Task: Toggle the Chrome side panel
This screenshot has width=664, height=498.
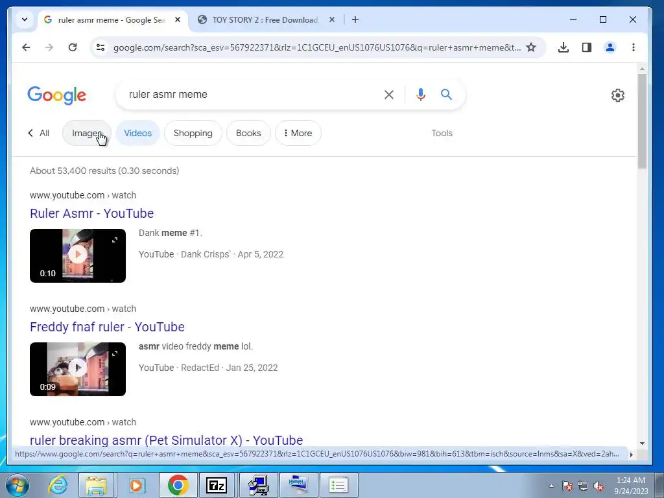Action: coord(586,47)
